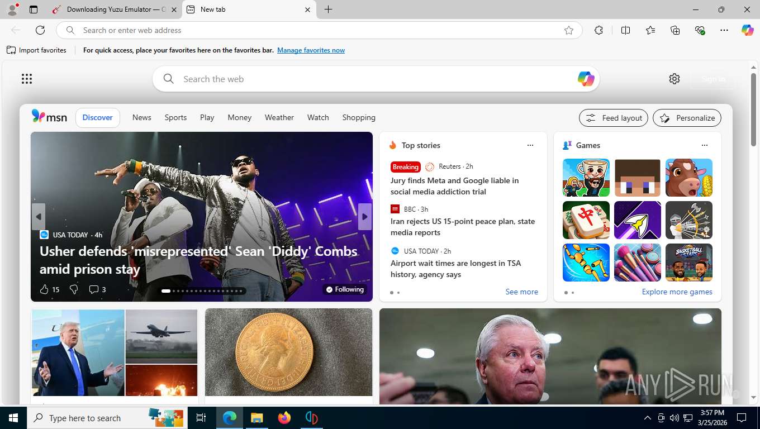Open the msn logo home link

click(x=49, y=117)
